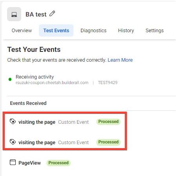The width and height of the screenshot is (178, 176).
Task: Follow the Learn More link
Action: [x=120, y=60]
